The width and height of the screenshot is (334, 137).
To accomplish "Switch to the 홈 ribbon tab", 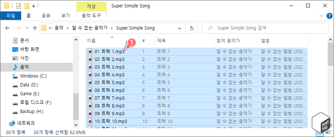I will [x=28, y=16].
